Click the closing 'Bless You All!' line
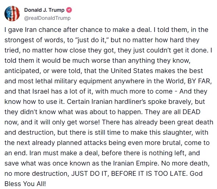Viewport: 217px width, 189px height. [x=25, y=184]
